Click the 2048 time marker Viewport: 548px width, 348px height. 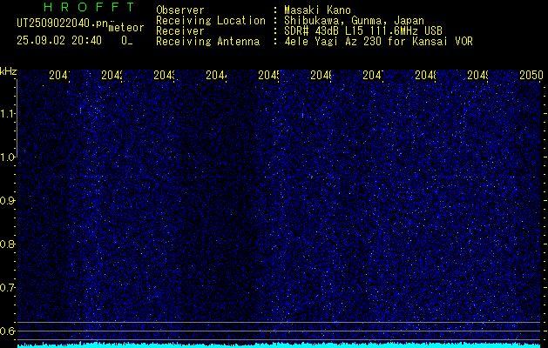[426, 75]
